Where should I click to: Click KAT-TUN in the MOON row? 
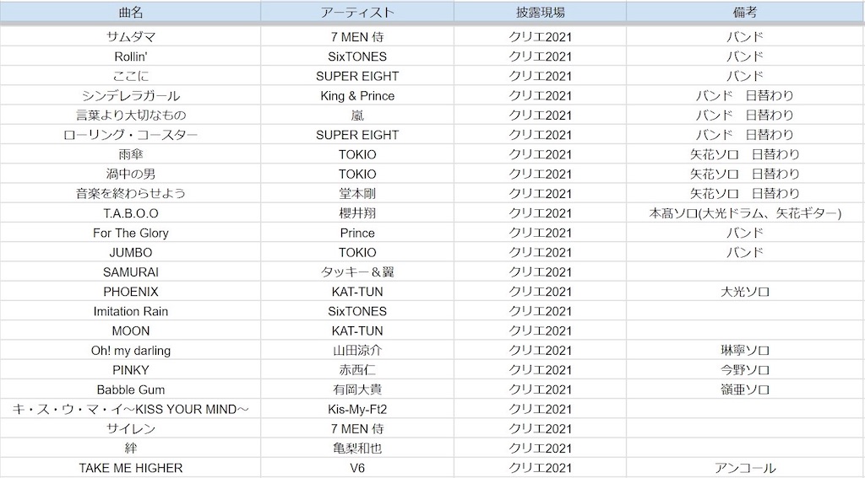[x=357, y=331]
